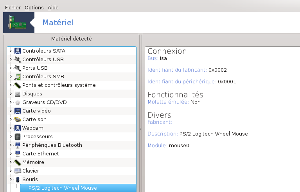300x192 pixels.
Task: Expand the Disques tree node
Action: point(11,94)
